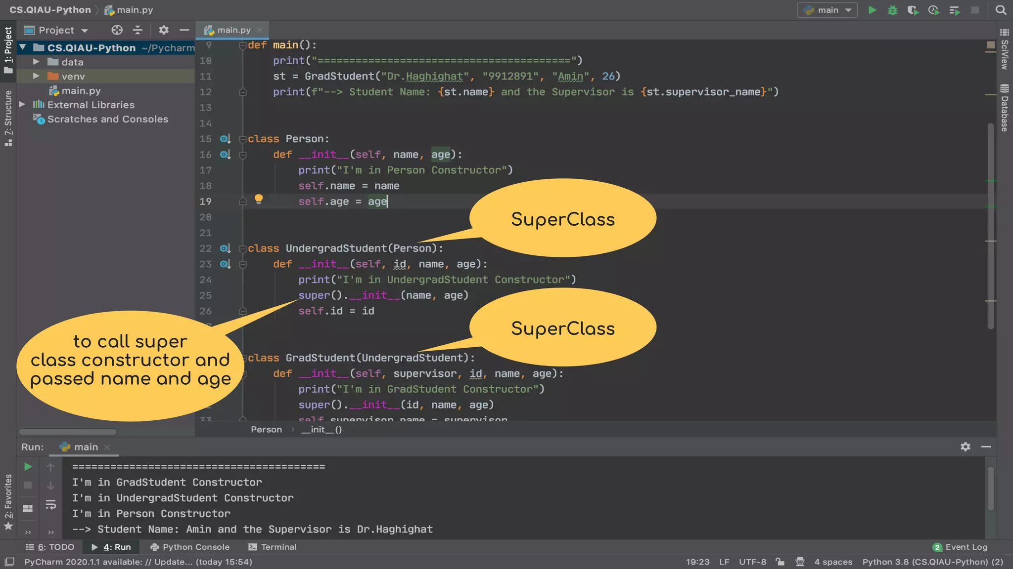Image resolution: width=1013 pixels, height=569 pixels.
Task: Open Project panel settings gear
Action: 164,30
